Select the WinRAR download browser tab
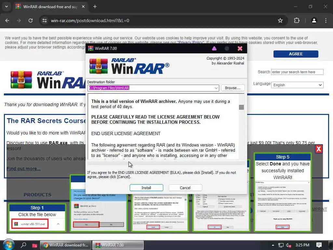 (x=50, y=7)
